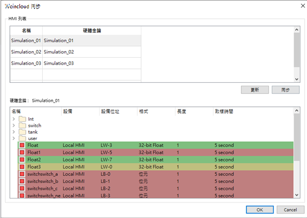Image resolution: width=307 pixels, height=218 pixels.
Task: Click the Simulation_03 hardware key cell
Action: coord(92,63)
